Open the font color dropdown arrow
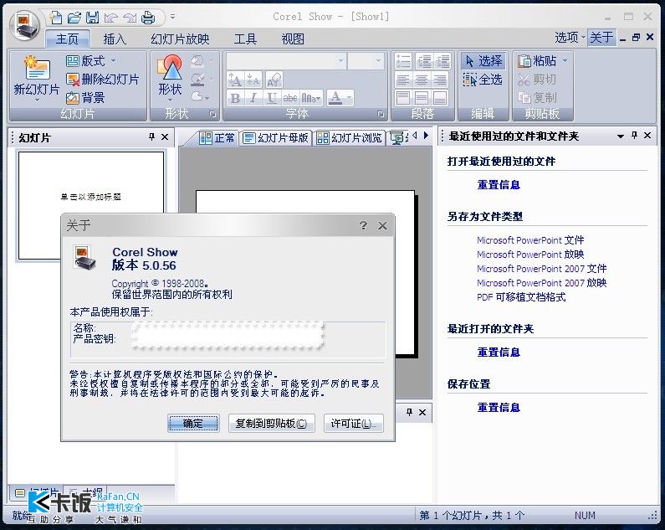 [x=350, y=98]
